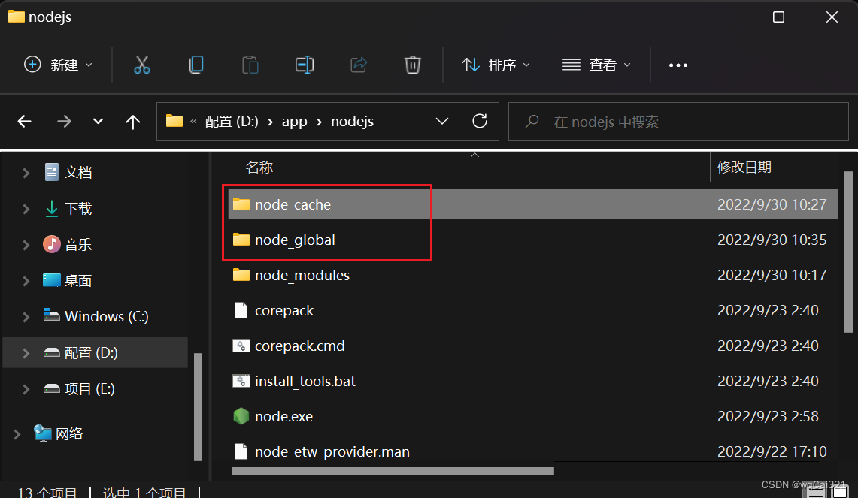
Task: Expand the 文档 tree node
Action: coord(26,173)
